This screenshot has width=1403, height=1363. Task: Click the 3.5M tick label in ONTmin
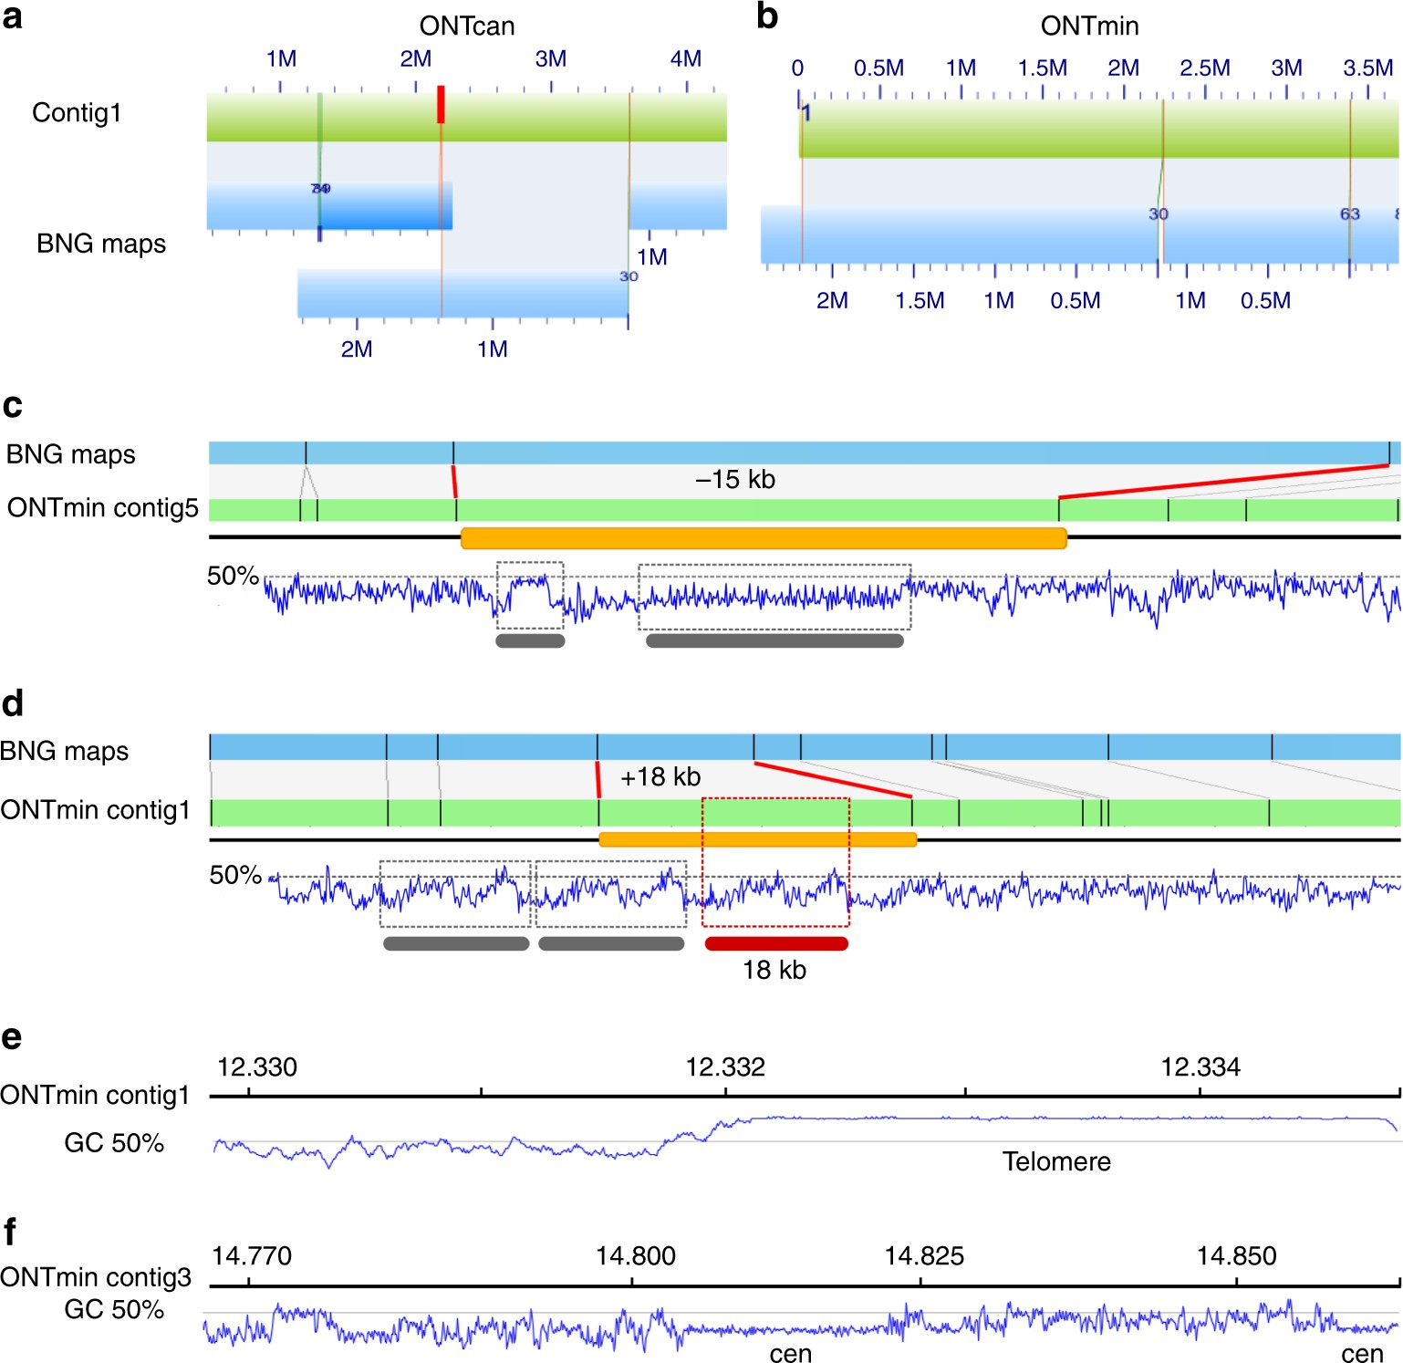1367,68
